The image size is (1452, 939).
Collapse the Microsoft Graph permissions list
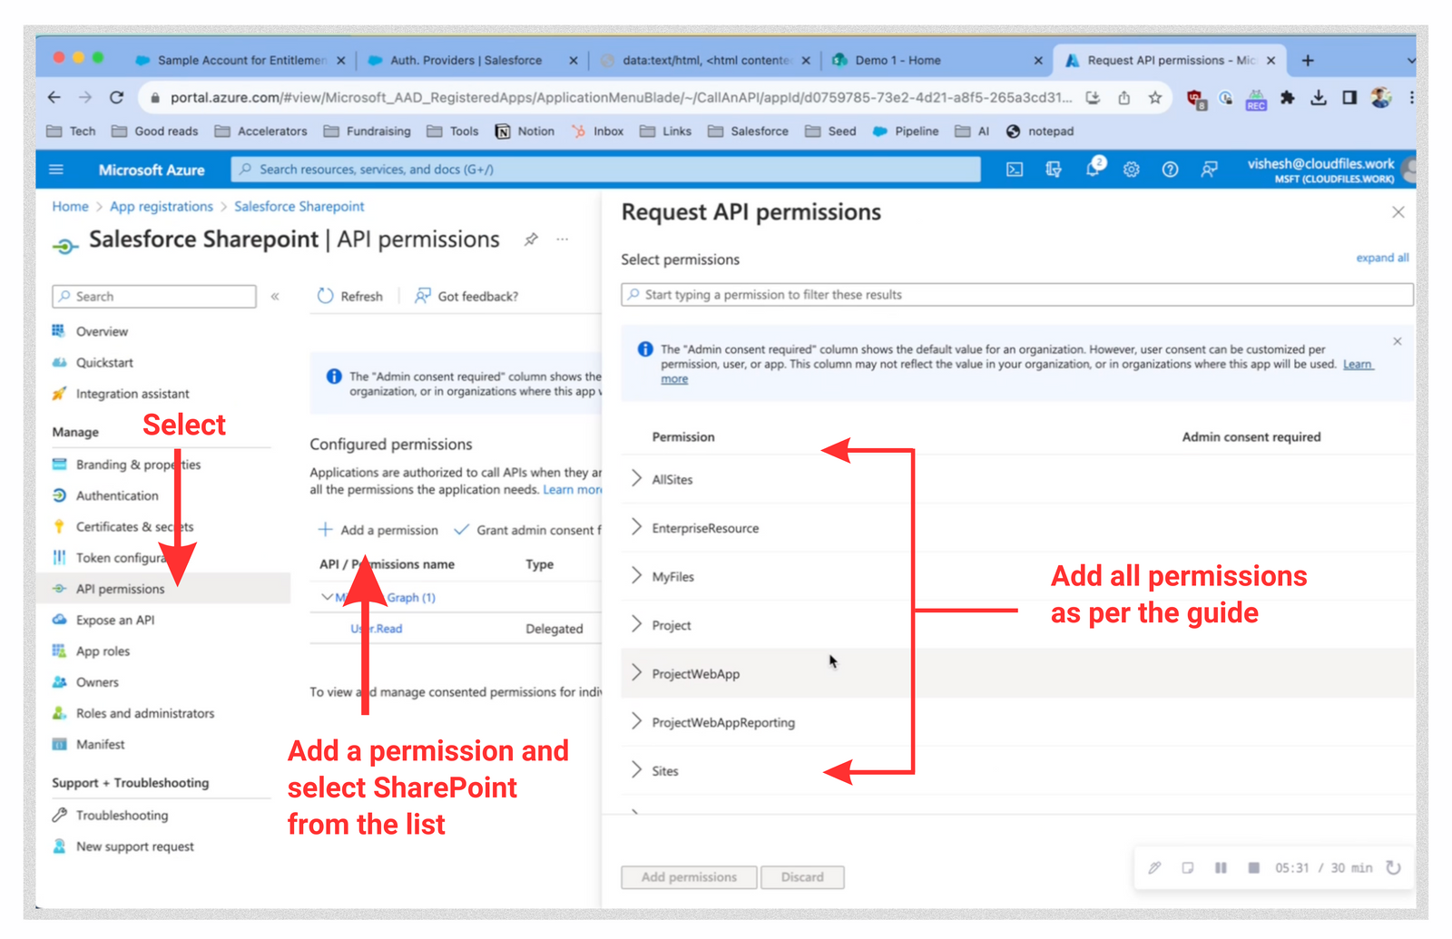tap(327, 597)
